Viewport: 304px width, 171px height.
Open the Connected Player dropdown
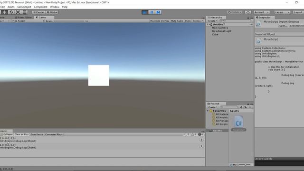55,134
